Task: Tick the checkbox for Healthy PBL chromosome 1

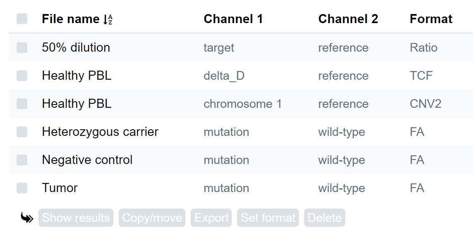Action: 22,104
